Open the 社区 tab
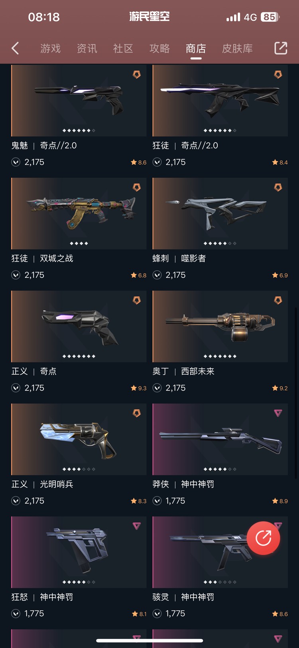The height and width of the screenshot is (648, 299). click(x=123, y=49)
